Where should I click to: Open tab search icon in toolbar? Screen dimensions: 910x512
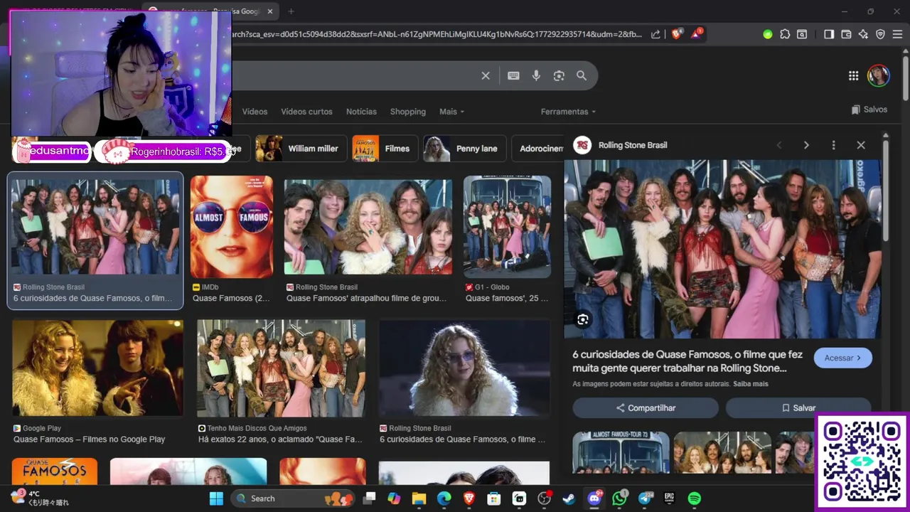coord(802,34)
